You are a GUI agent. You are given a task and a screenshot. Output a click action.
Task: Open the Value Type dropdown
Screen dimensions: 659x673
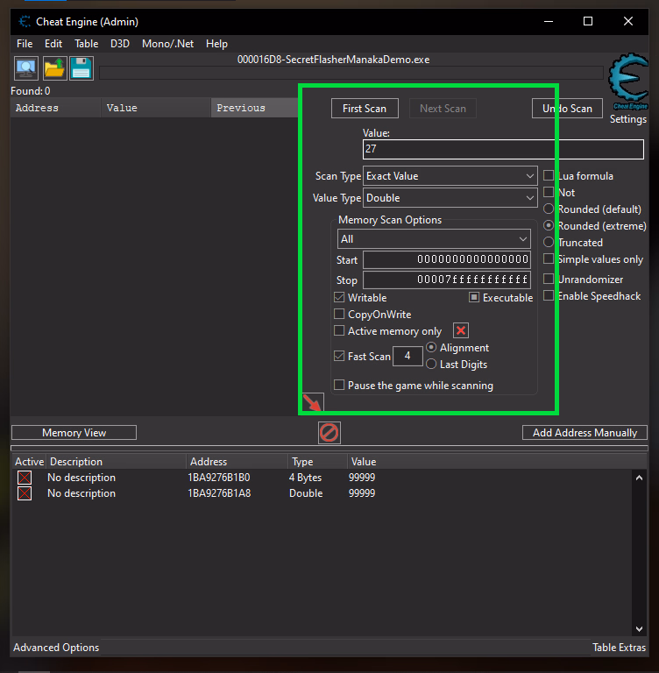point(450,198)
